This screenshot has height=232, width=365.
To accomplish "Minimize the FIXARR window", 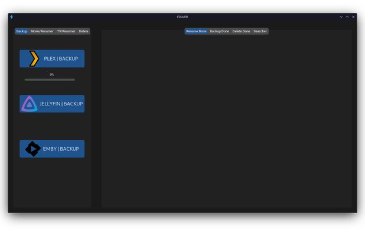I will click(x=341, y=17).
